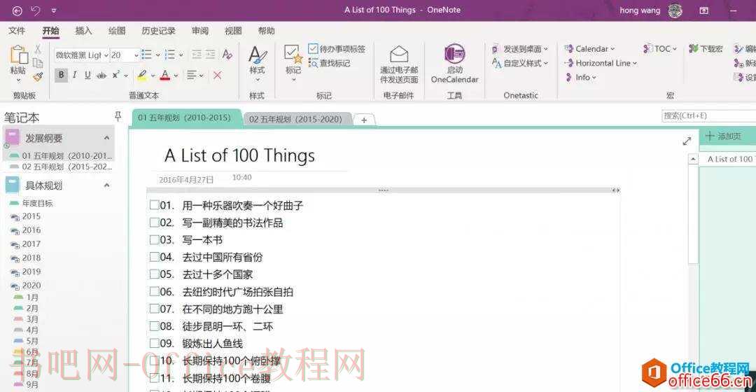This screenshot has height=392, width=756.
Task: Select the Format Painter brush
Action: tap(38, 76)
